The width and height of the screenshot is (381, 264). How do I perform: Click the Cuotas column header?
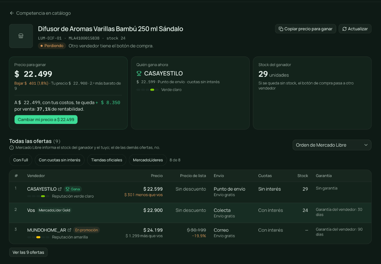coord(265,176)
